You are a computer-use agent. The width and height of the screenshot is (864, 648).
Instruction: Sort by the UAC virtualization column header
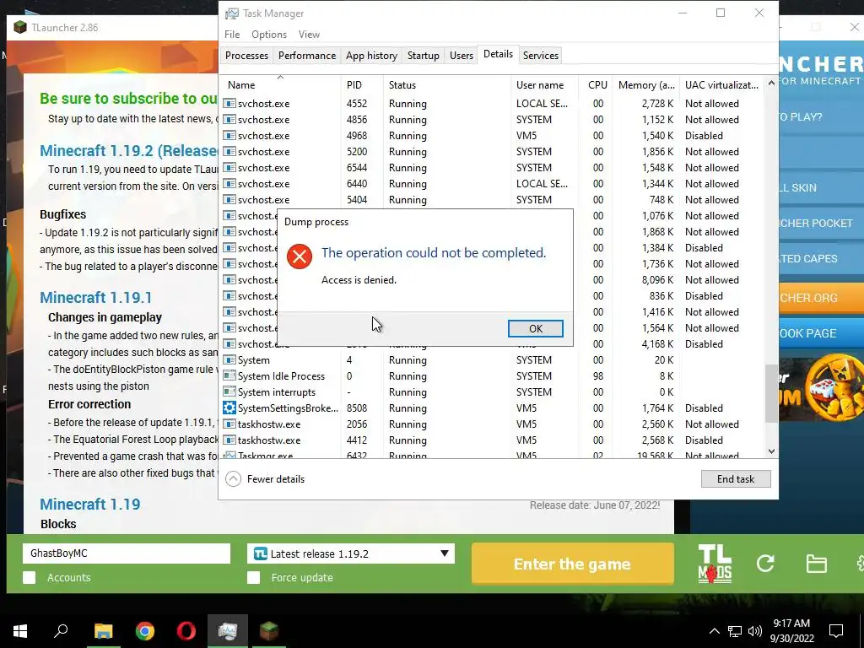(x=722, y=85)
